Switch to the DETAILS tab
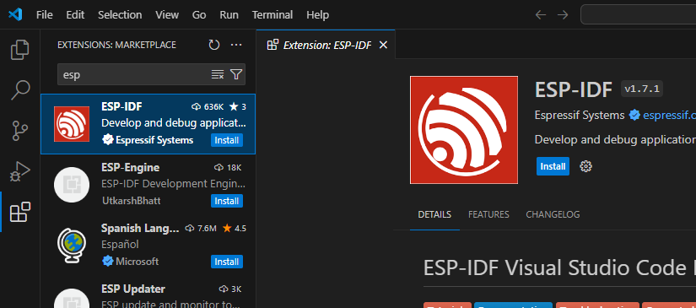The image size is (696, 308). pyautogui.click(x=434, y=214)
